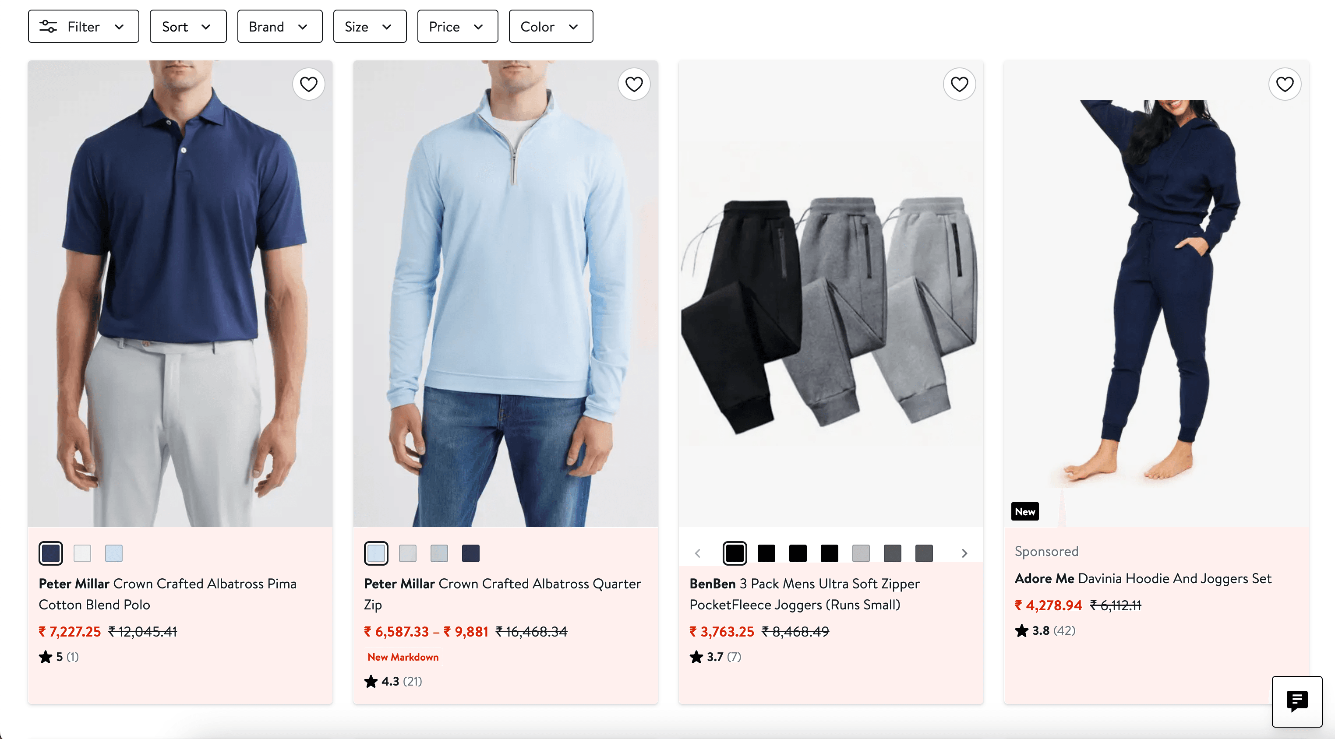Open the chat assistant bubble
The image size is (1335, 739).
coord(1298,702)
